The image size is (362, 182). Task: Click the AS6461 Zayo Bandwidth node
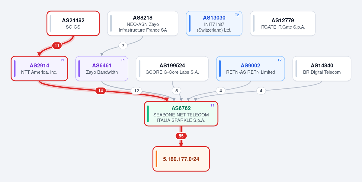pyautogui.click(x=102, y=69)
